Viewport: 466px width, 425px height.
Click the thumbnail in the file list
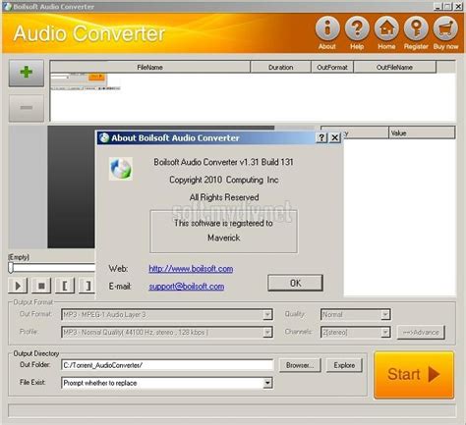(x=86, y=81)
